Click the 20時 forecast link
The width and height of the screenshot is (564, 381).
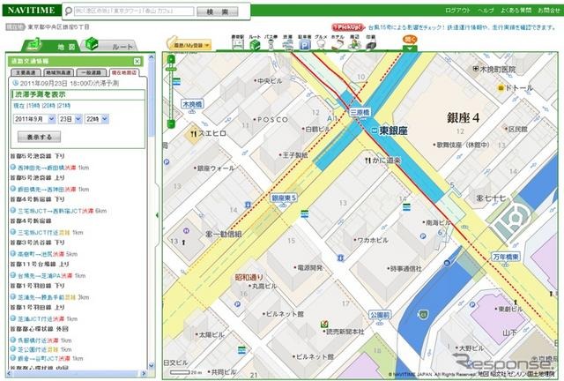[x=49, y=106]
